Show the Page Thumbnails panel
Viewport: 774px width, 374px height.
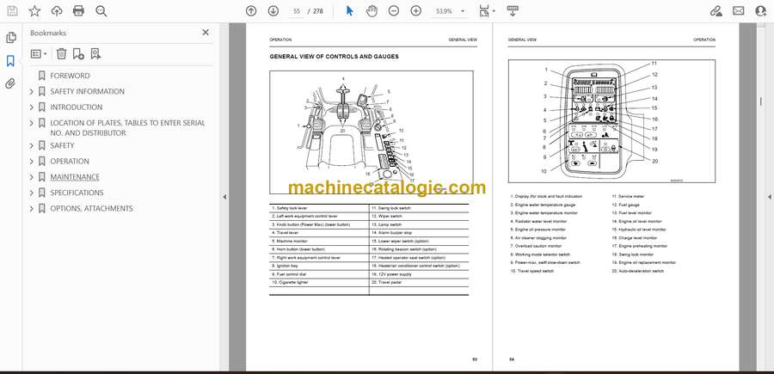tap(10, 38)
